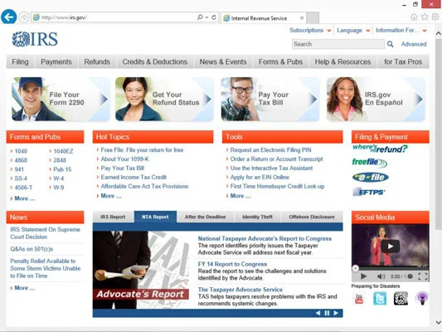Click the video progress bar

pos(391,268)
